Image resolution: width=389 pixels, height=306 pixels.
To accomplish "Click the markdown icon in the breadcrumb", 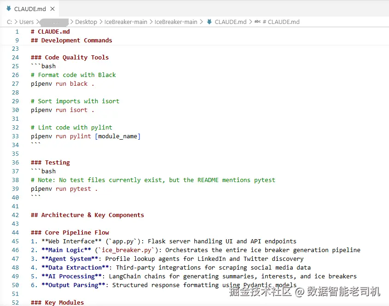I will tap(209, 22).
